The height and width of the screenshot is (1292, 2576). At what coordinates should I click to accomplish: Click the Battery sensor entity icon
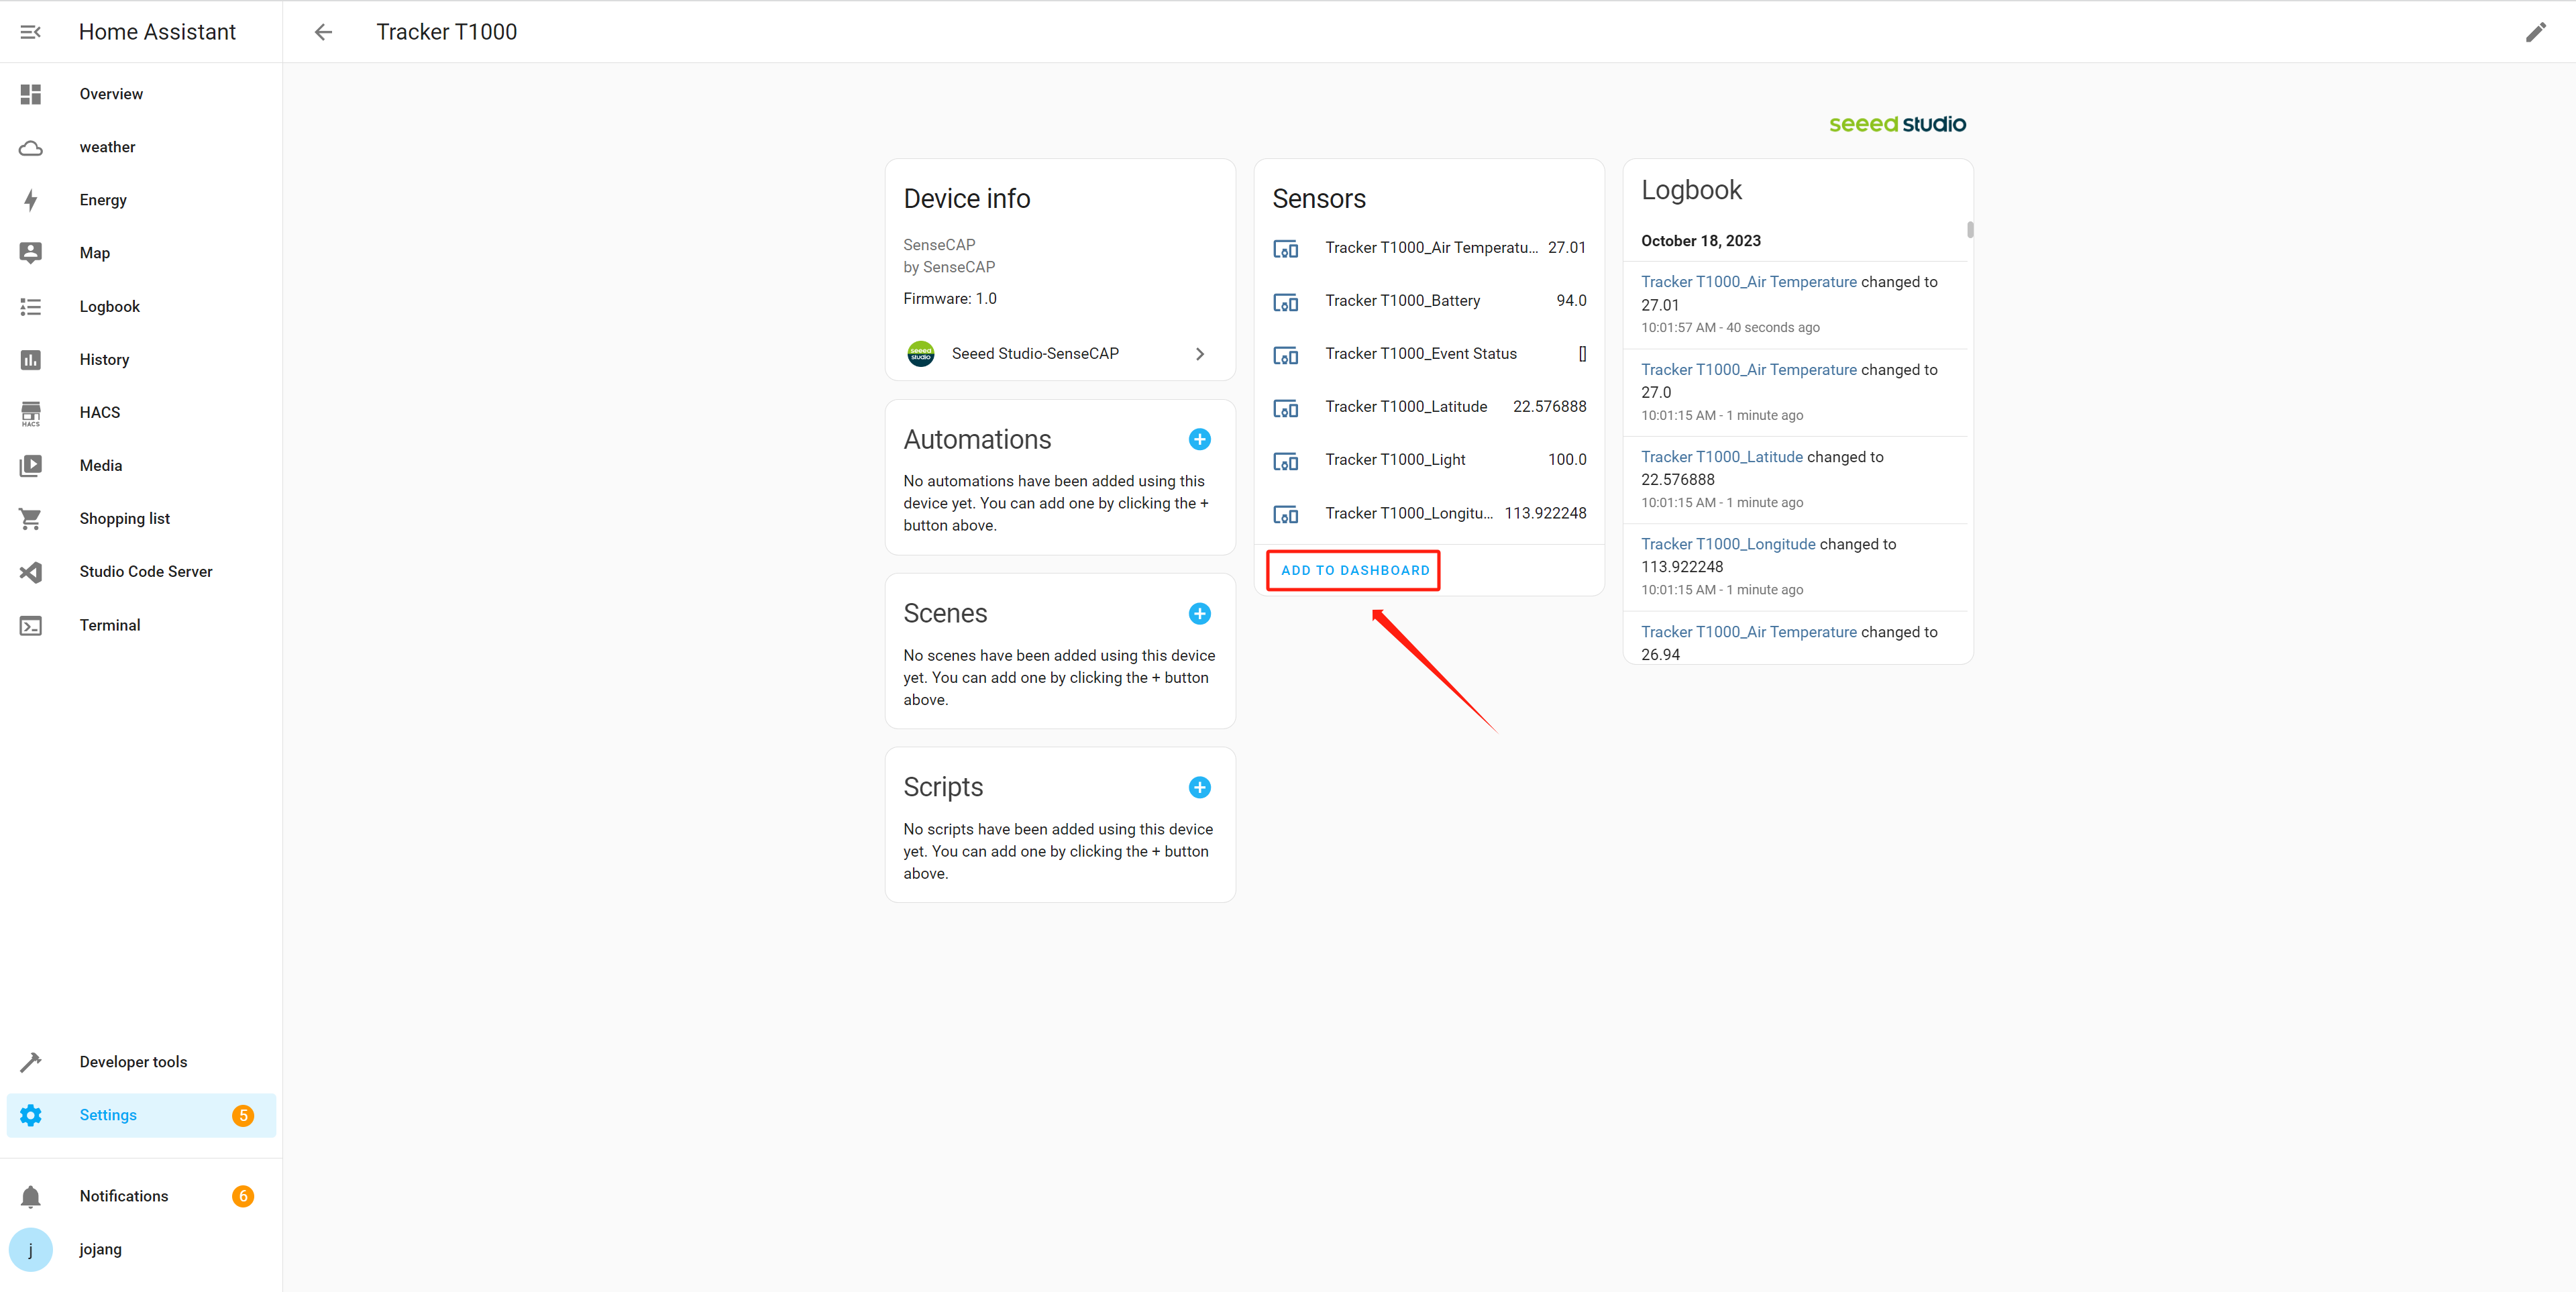point(1285,302)
